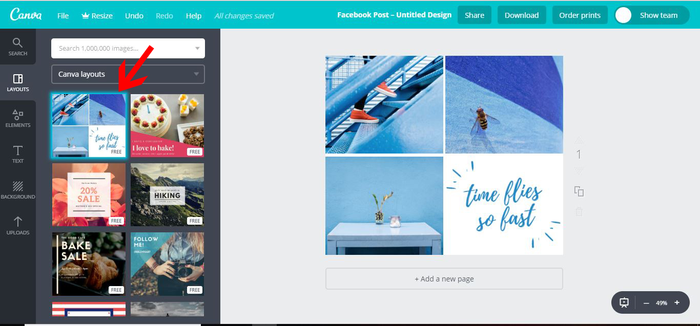Click the Order prints button
The image size is (700, 326).
(580, 15)
